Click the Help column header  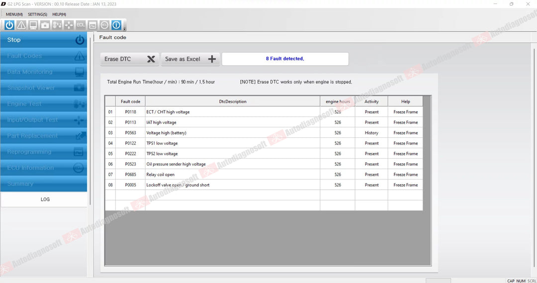tap(406, 102)
